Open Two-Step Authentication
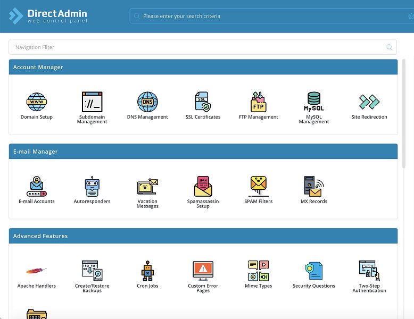Viewport: 414px width, 319px height. point(369,271)
